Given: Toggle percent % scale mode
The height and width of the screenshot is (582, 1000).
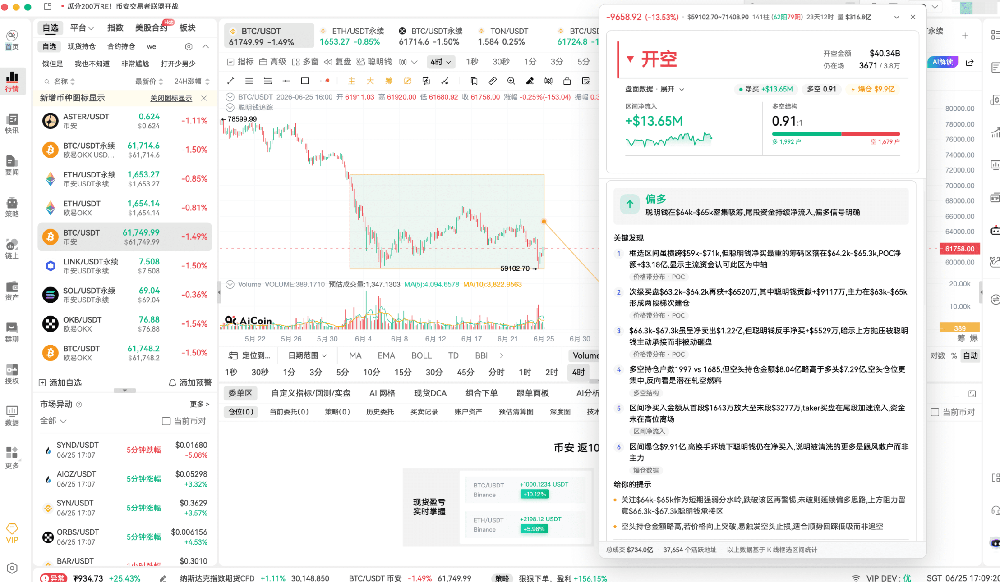Looking at the screenshot, I should [x=954, y=355].
